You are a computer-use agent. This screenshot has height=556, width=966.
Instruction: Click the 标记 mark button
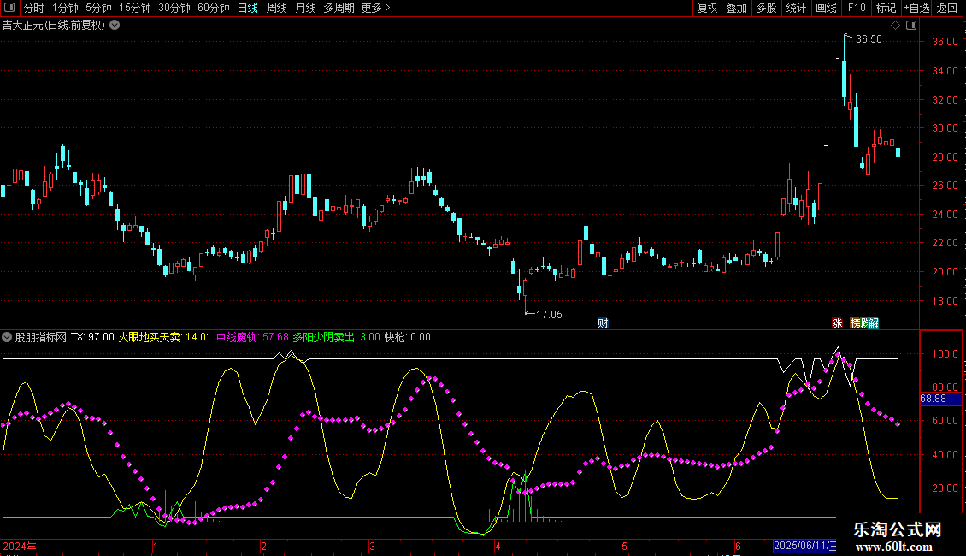pos(886,8)
